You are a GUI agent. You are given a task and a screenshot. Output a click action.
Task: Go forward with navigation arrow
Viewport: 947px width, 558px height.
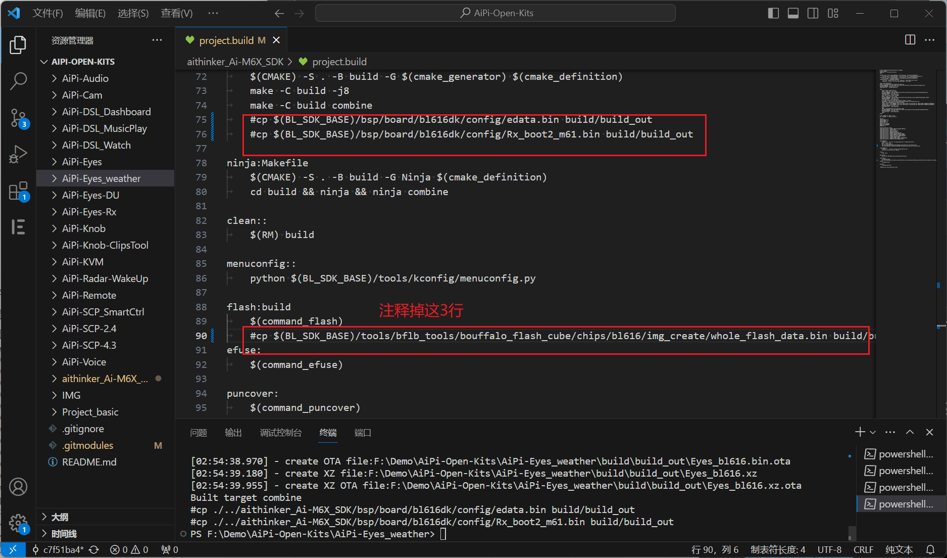[x=300, y=13]
